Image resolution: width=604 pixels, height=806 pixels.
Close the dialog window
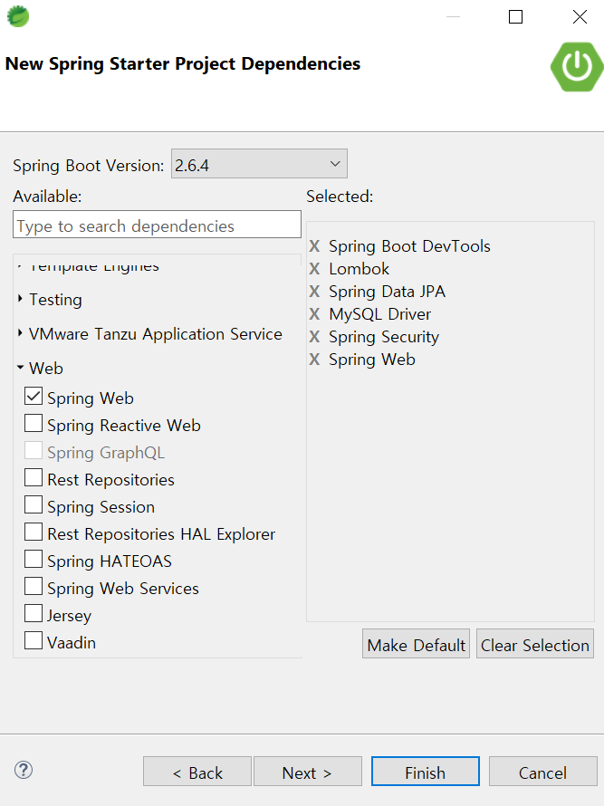point(580,17)
